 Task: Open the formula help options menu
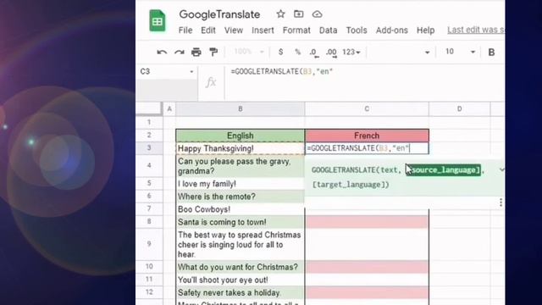(501, 202)
